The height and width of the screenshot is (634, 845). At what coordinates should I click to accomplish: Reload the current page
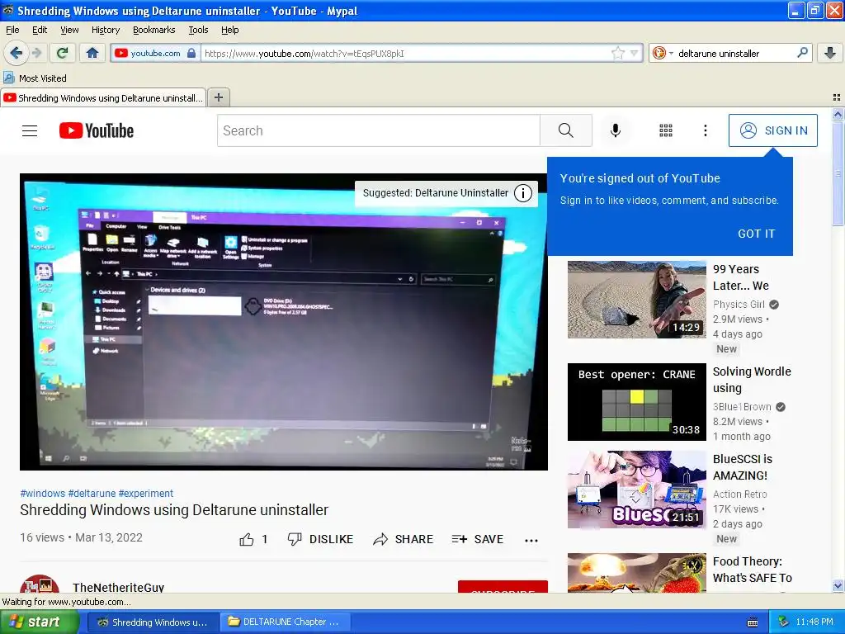(63, 53)
